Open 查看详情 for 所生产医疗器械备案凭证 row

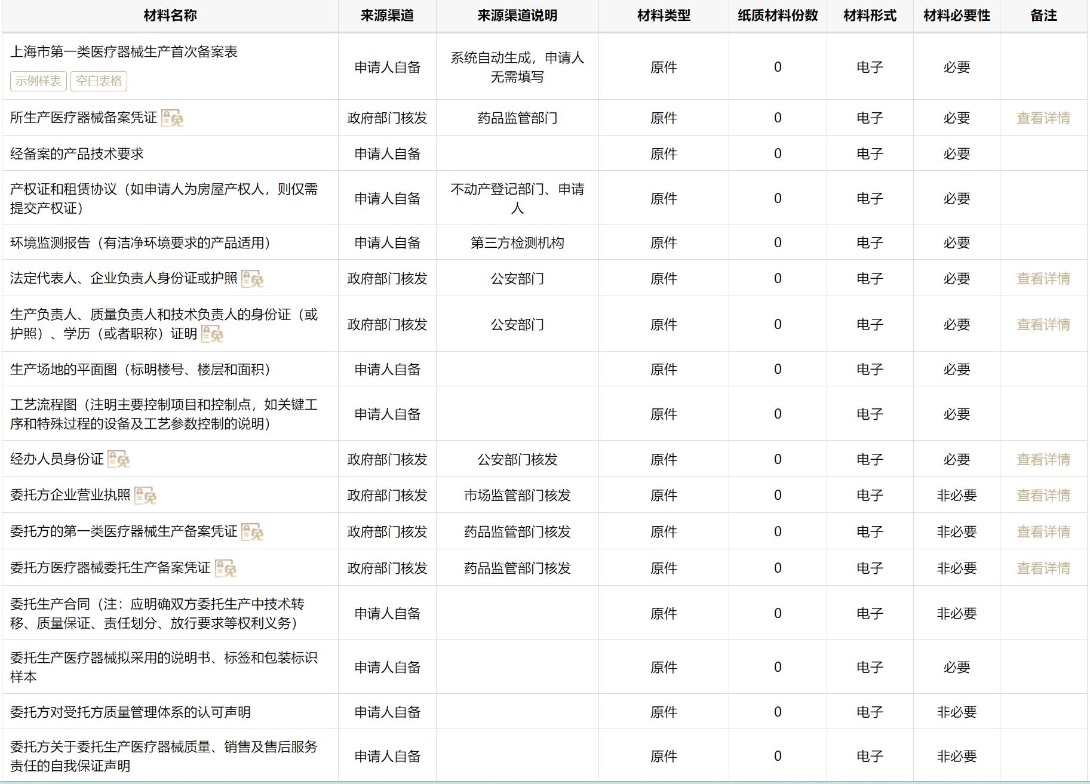click(1043, 118)
